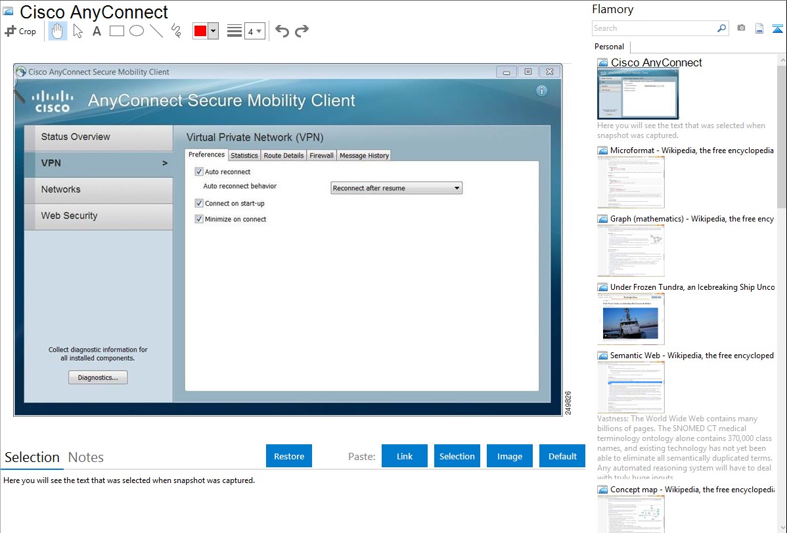Open the Statistics tab in the VPN panel

click(x=244, y=155)
